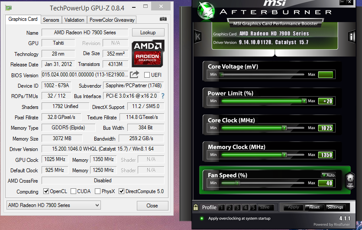Click the GPU value 'Tahiti'
The height and width of the screenshot is (230, 362).
(x=58, y=43)
